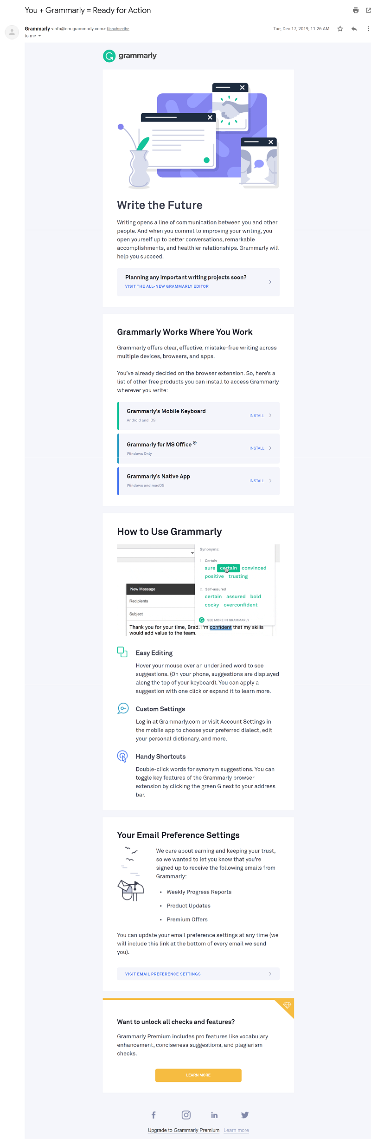Open Visit the All-New Grammarly Editor chevron
Screen dimensions: 371x1139
tap(270, 282)
